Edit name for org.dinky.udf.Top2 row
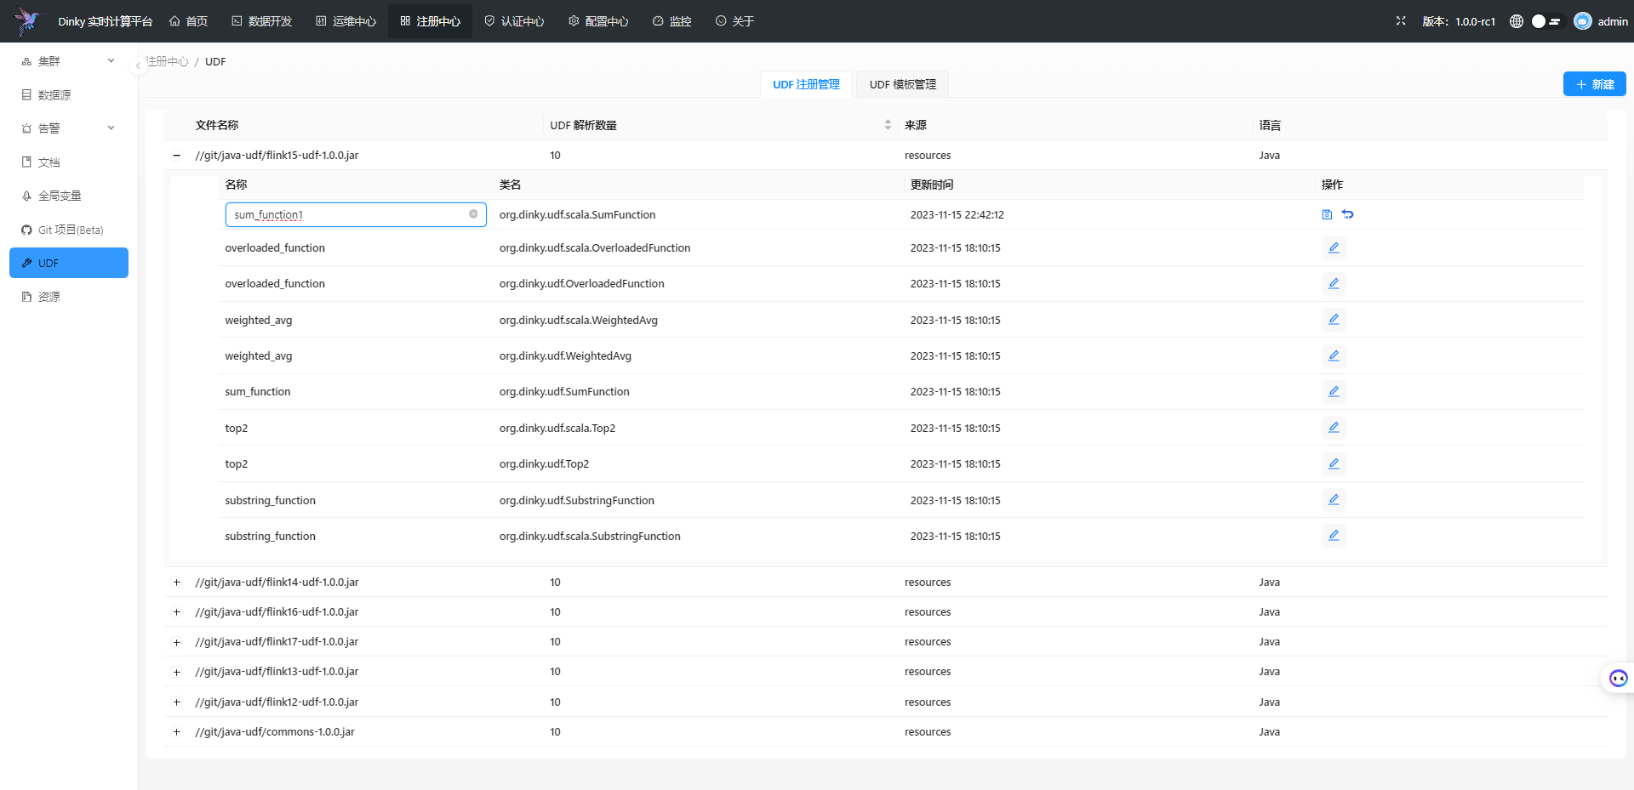This screenshot has height=790, width=1634. tap(1334, 463)
